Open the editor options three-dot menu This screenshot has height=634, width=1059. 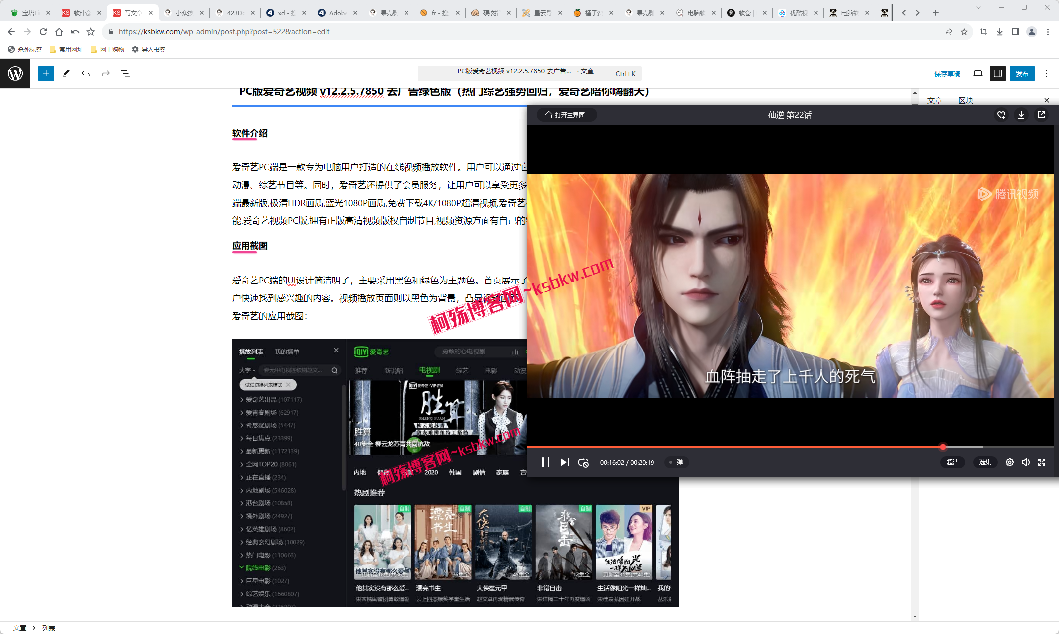point(1047,73)
